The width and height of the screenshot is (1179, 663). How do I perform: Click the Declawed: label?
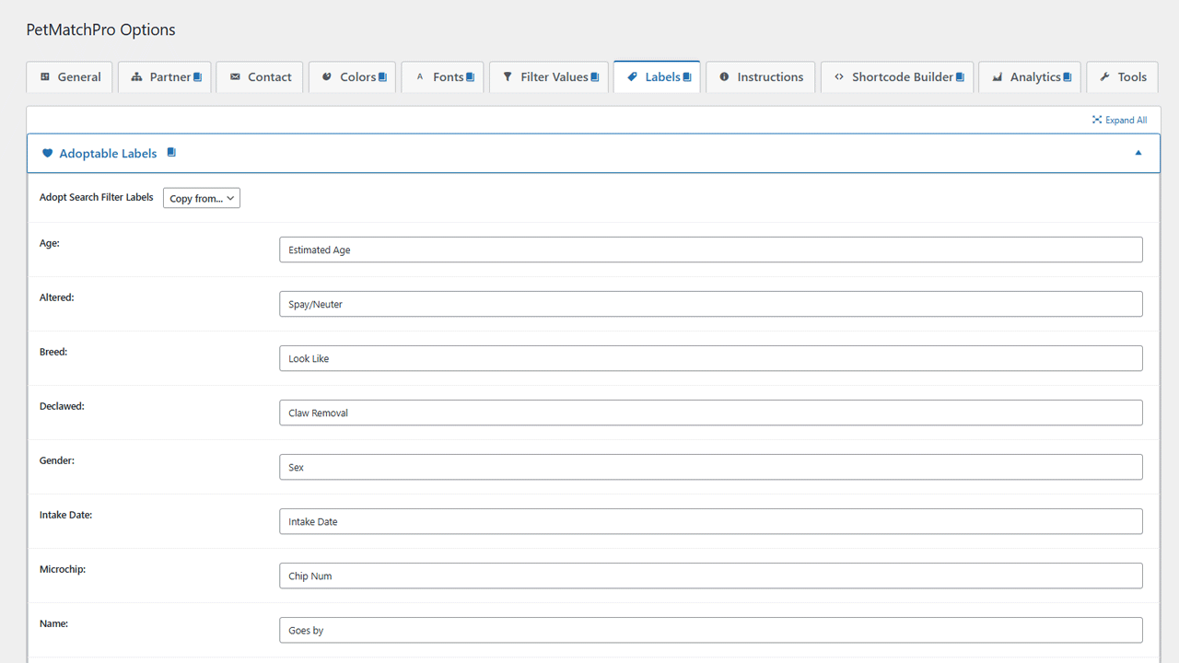point(62,406)
